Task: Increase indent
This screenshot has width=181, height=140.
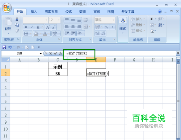Action: tap(73, 33)
